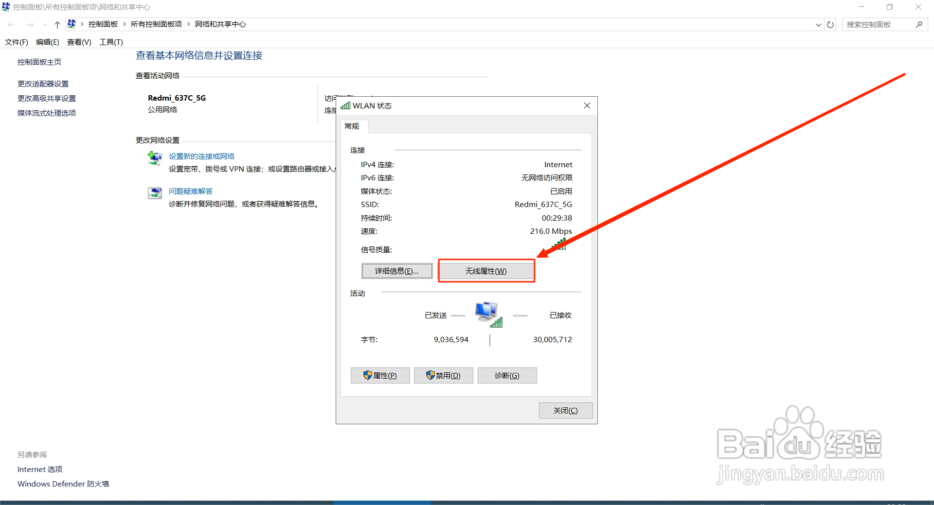Expand address bar history dropdown
Viewport: 934px width, 505px height.
[x=818, y=25]
